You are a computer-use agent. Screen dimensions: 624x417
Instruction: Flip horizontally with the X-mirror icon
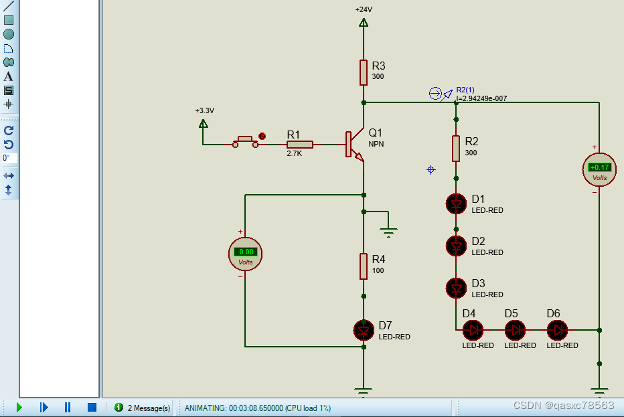coord(9,175)
